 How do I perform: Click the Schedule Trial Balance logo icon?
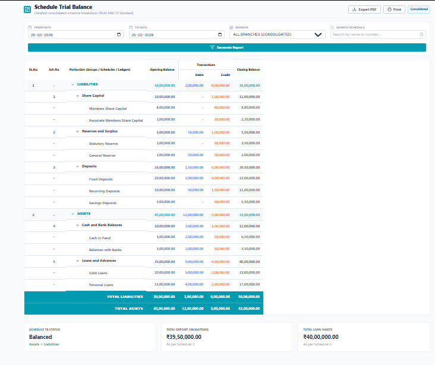[x=28, y=9]
